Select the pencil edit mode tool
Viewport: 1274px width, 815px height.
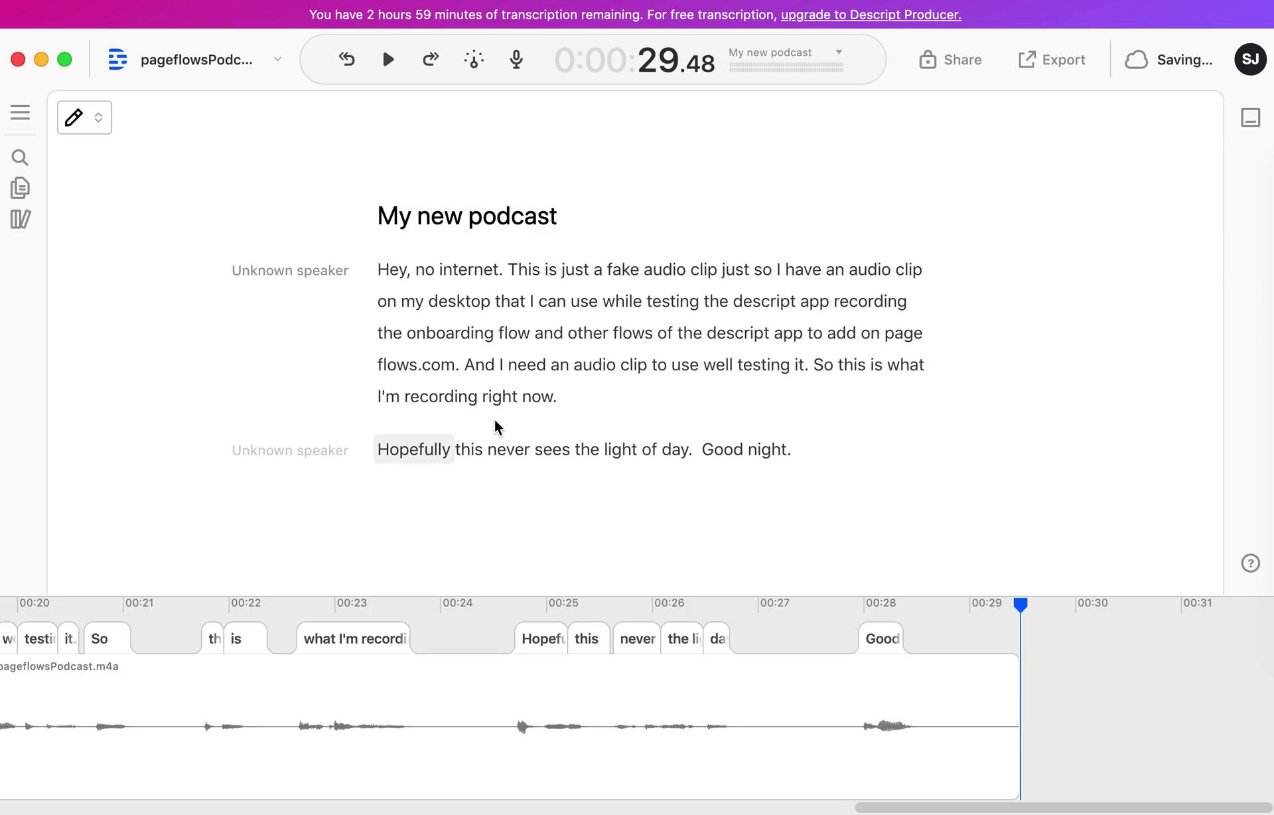pos(74,117)
